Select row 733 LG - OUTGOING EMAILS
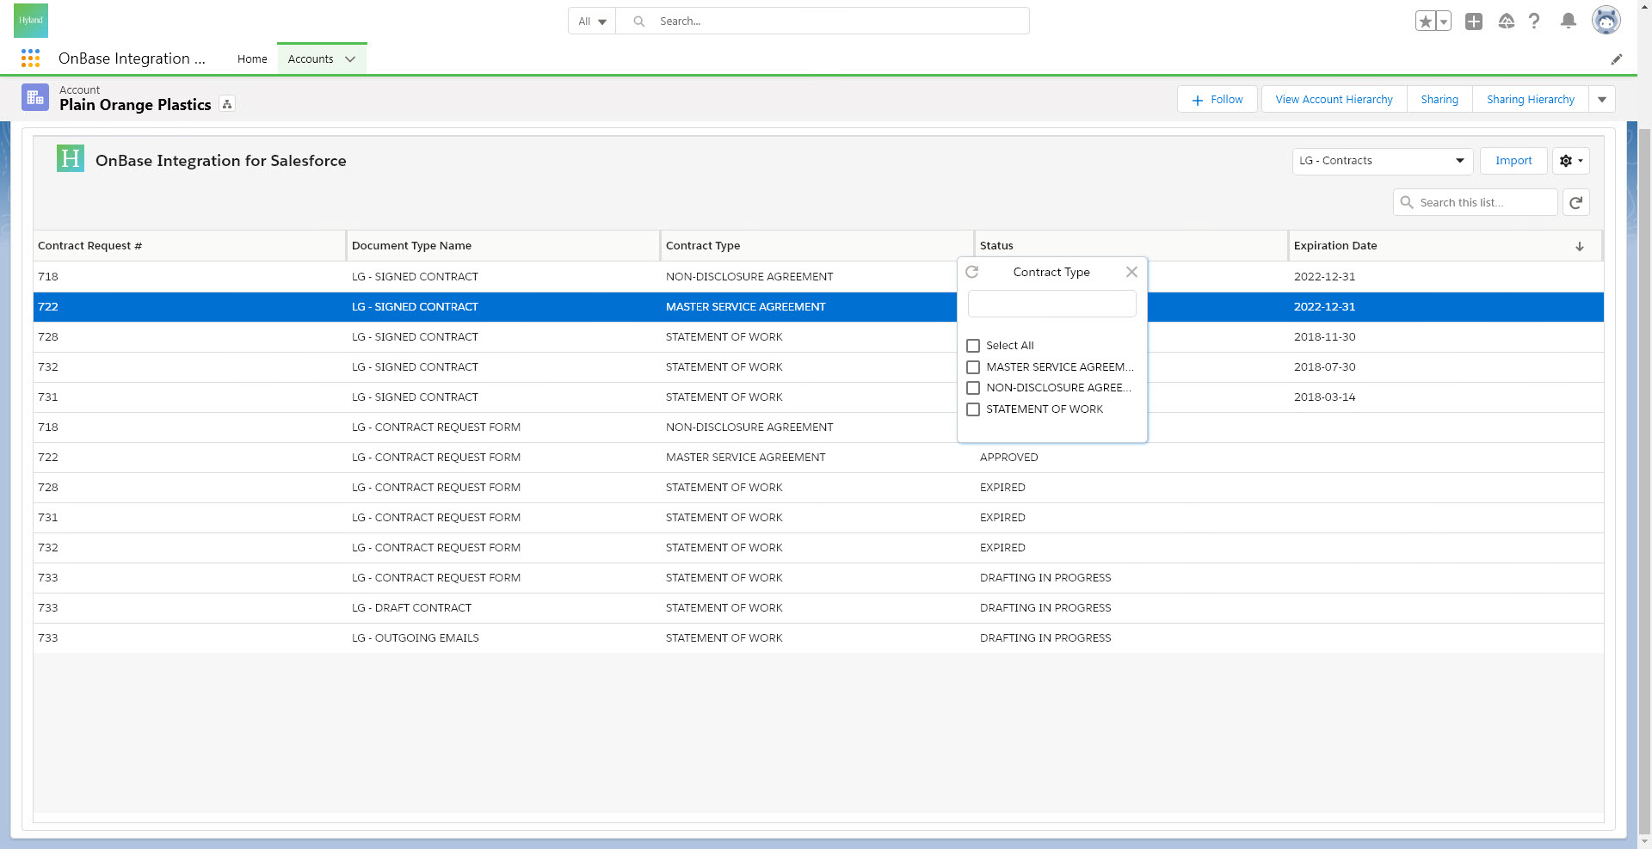 coord(818,638)
